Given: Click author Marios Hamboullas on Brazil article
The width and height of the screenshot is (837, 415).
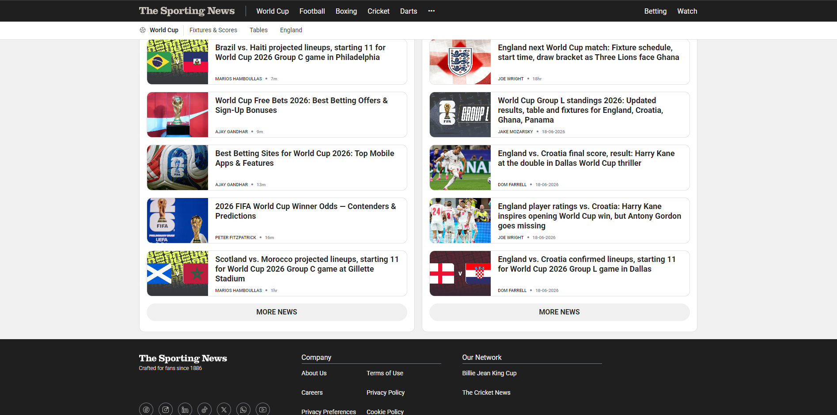Looking at the screenshot, I should click(x=239, y=79).
